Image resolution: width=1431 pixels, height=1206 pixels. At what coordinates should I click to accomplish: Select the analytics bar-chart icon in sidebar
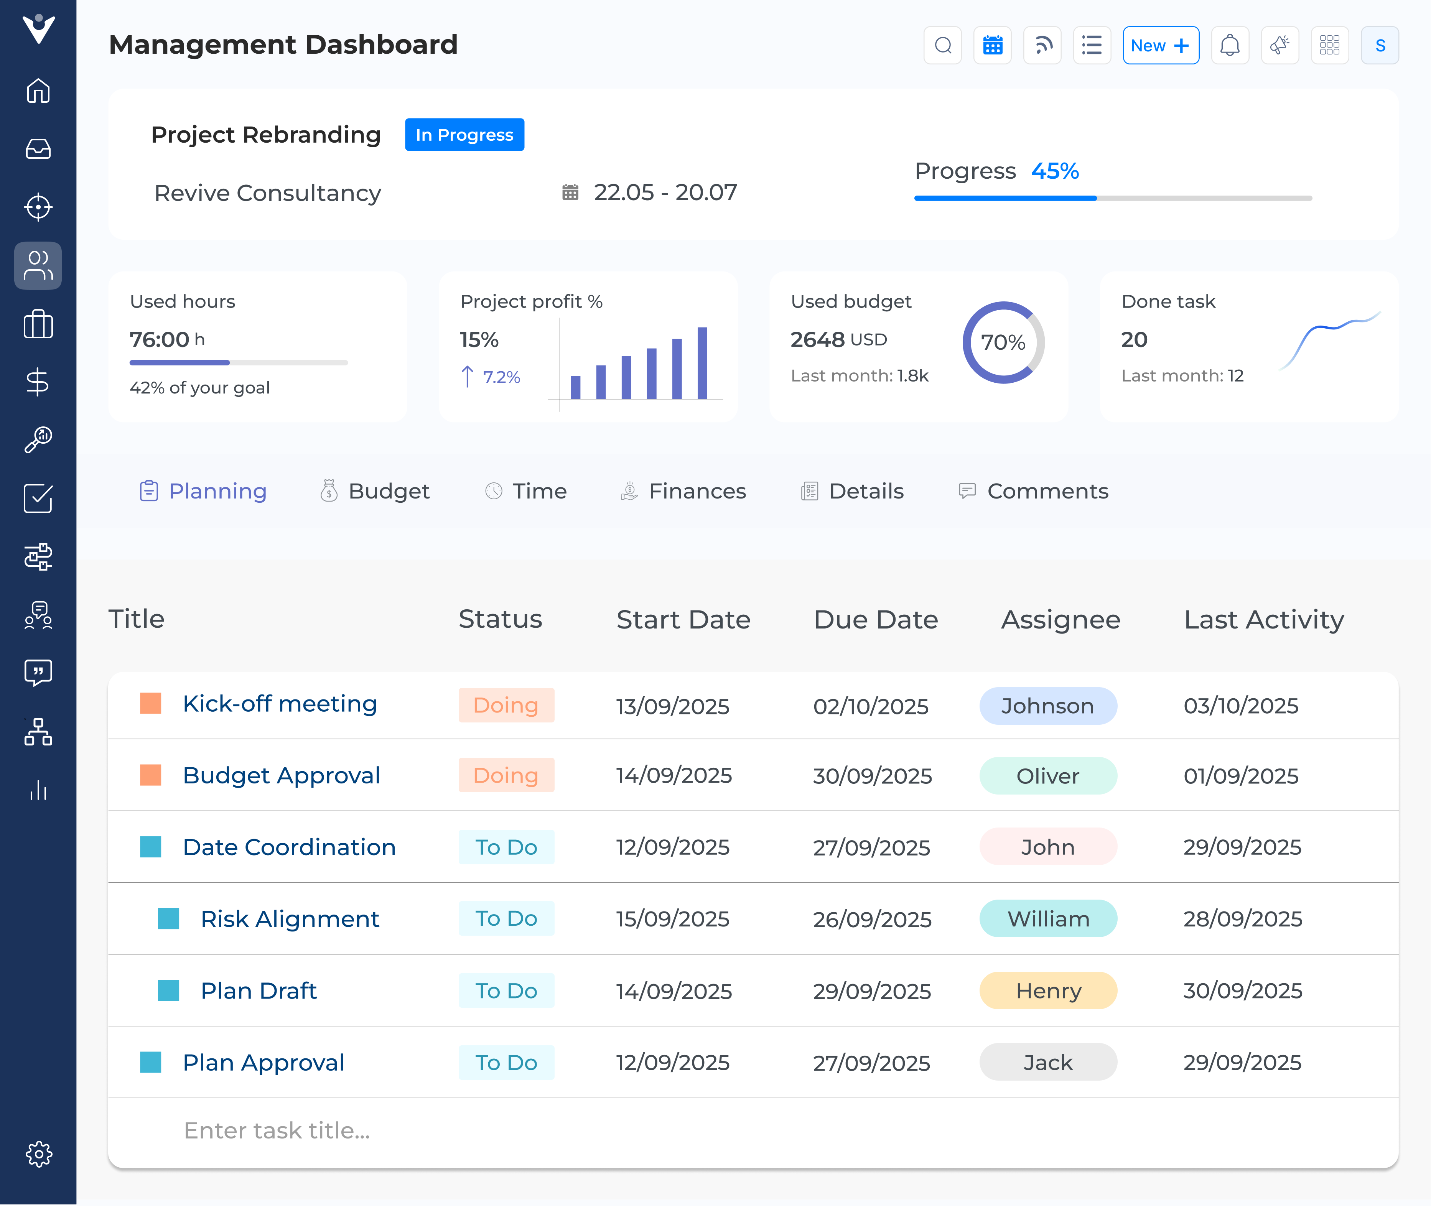click(x=38, y=791)
